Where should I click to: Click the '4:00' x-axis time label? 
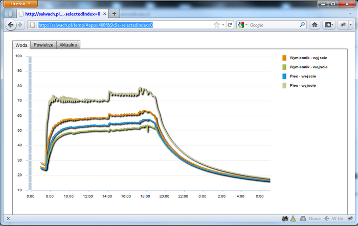click(240, 196)
